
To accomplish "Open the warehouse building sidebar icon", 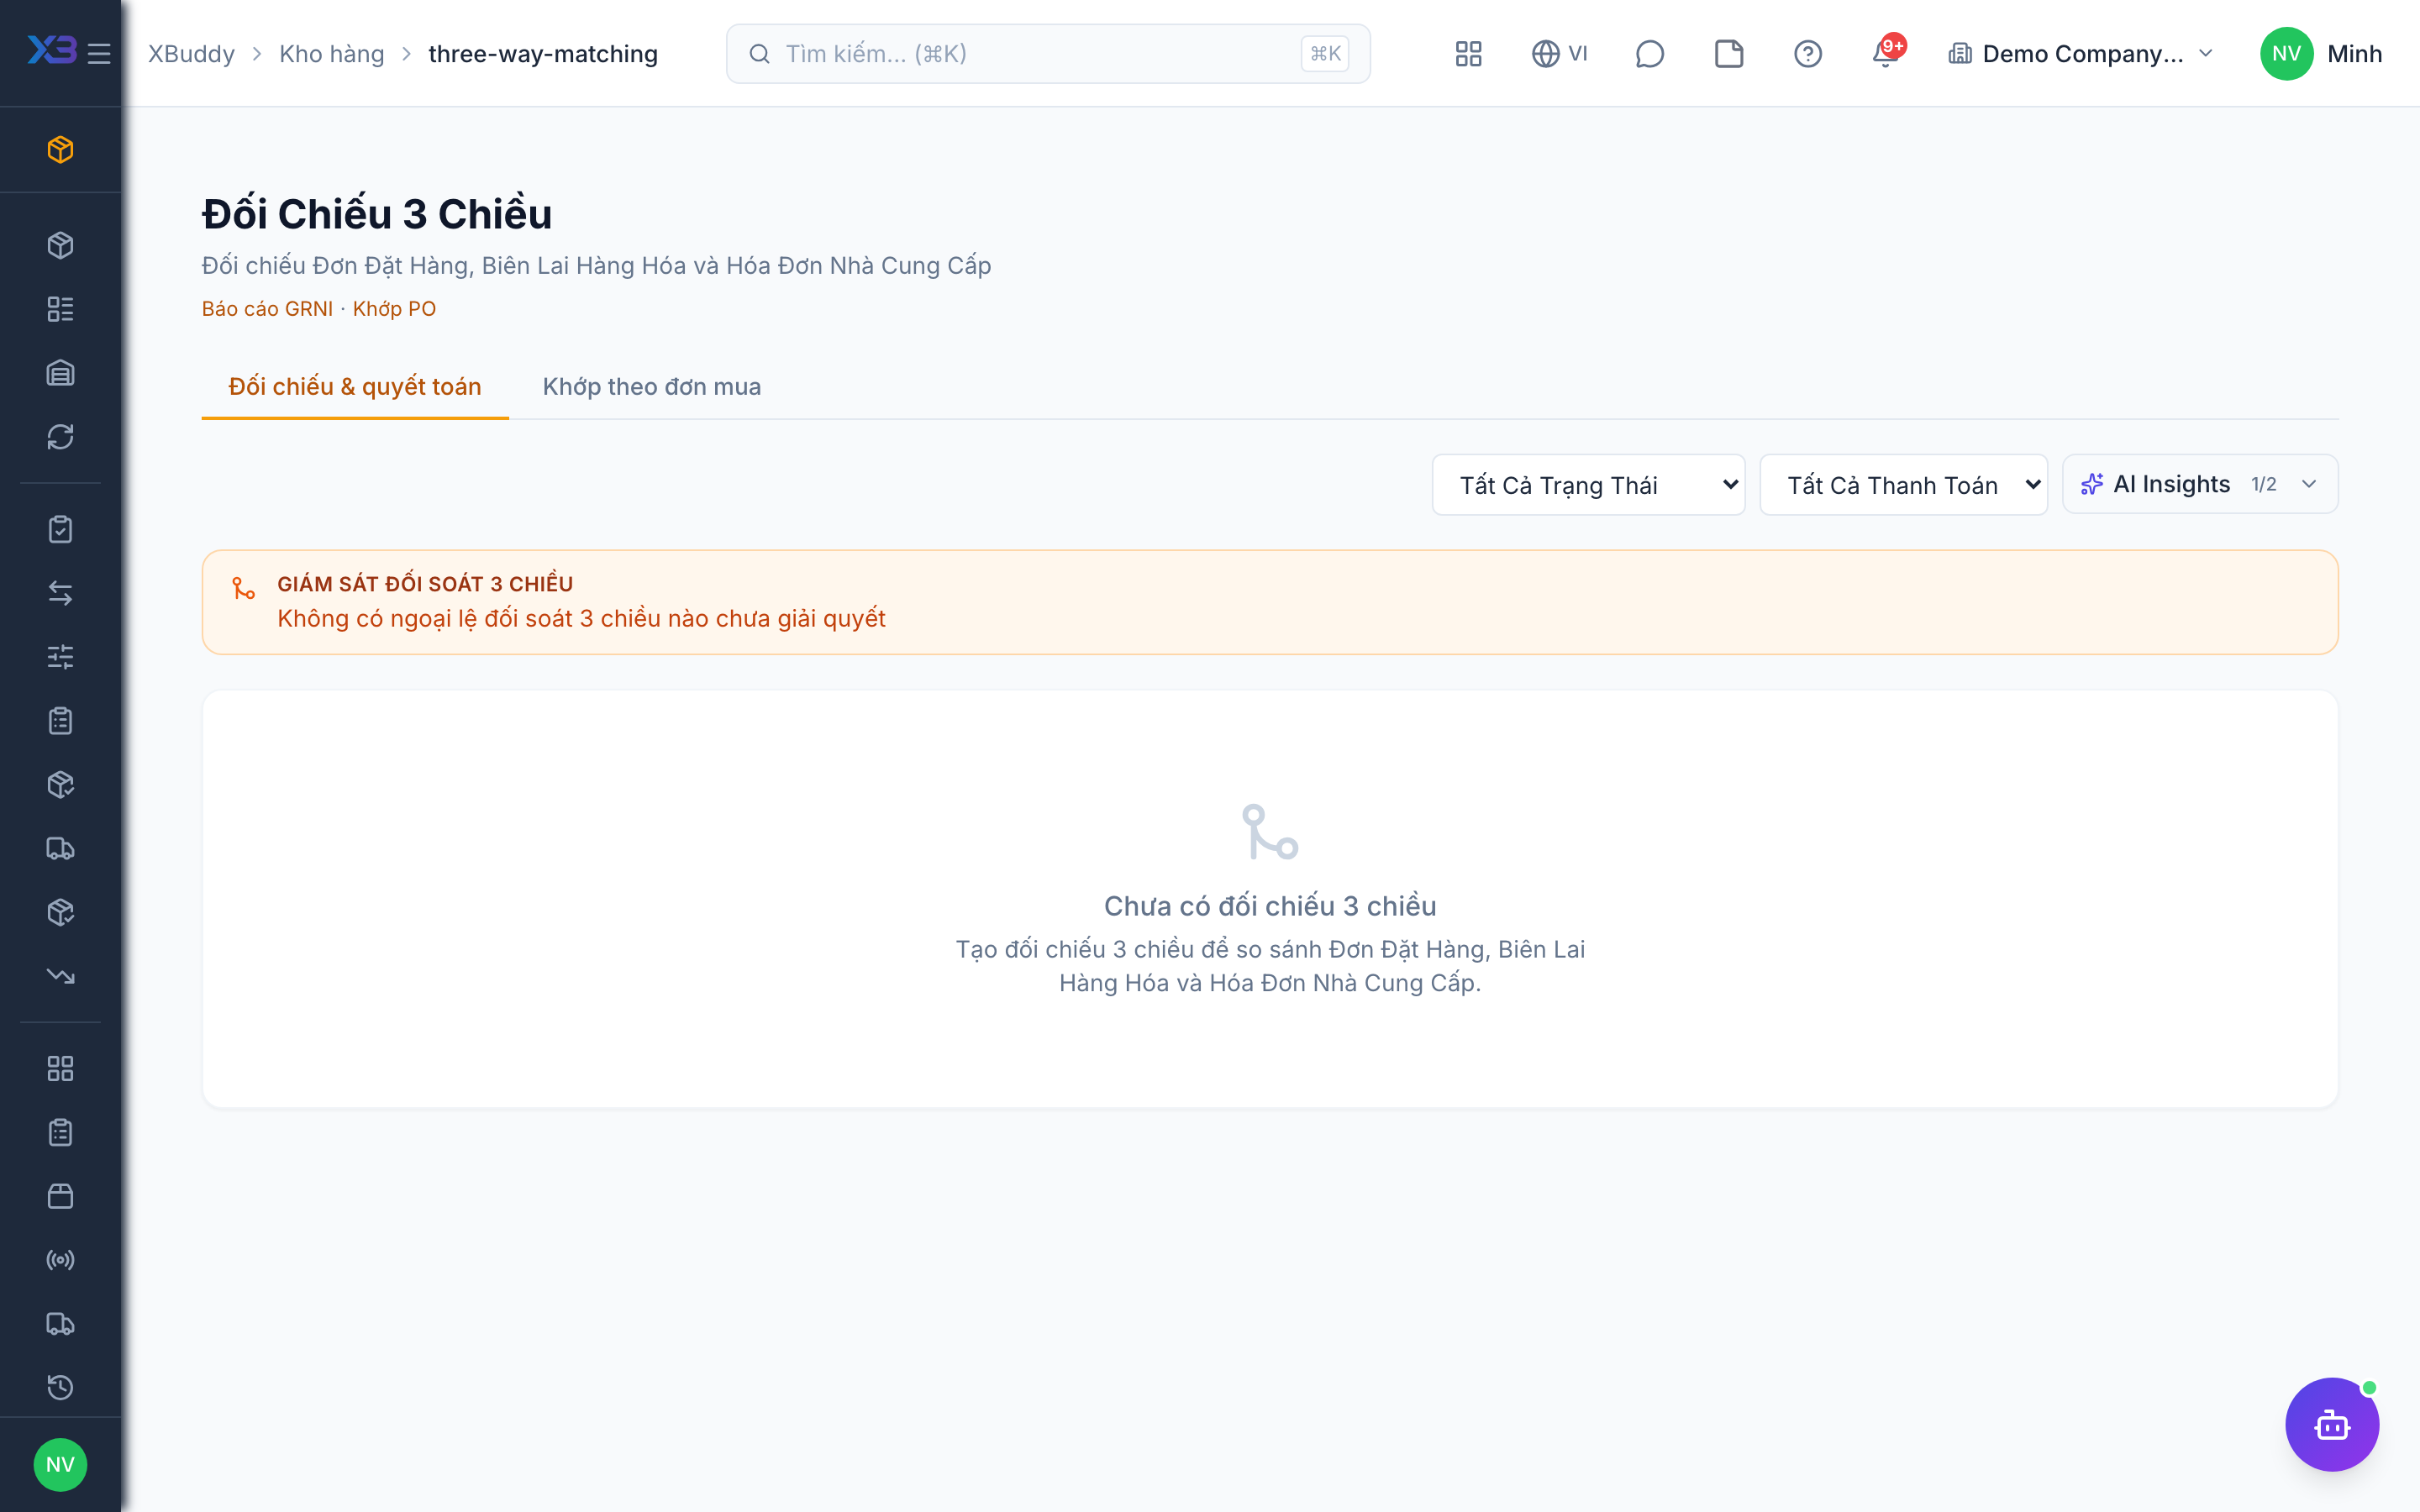I will pyautogui.click(x=60, y=373).
